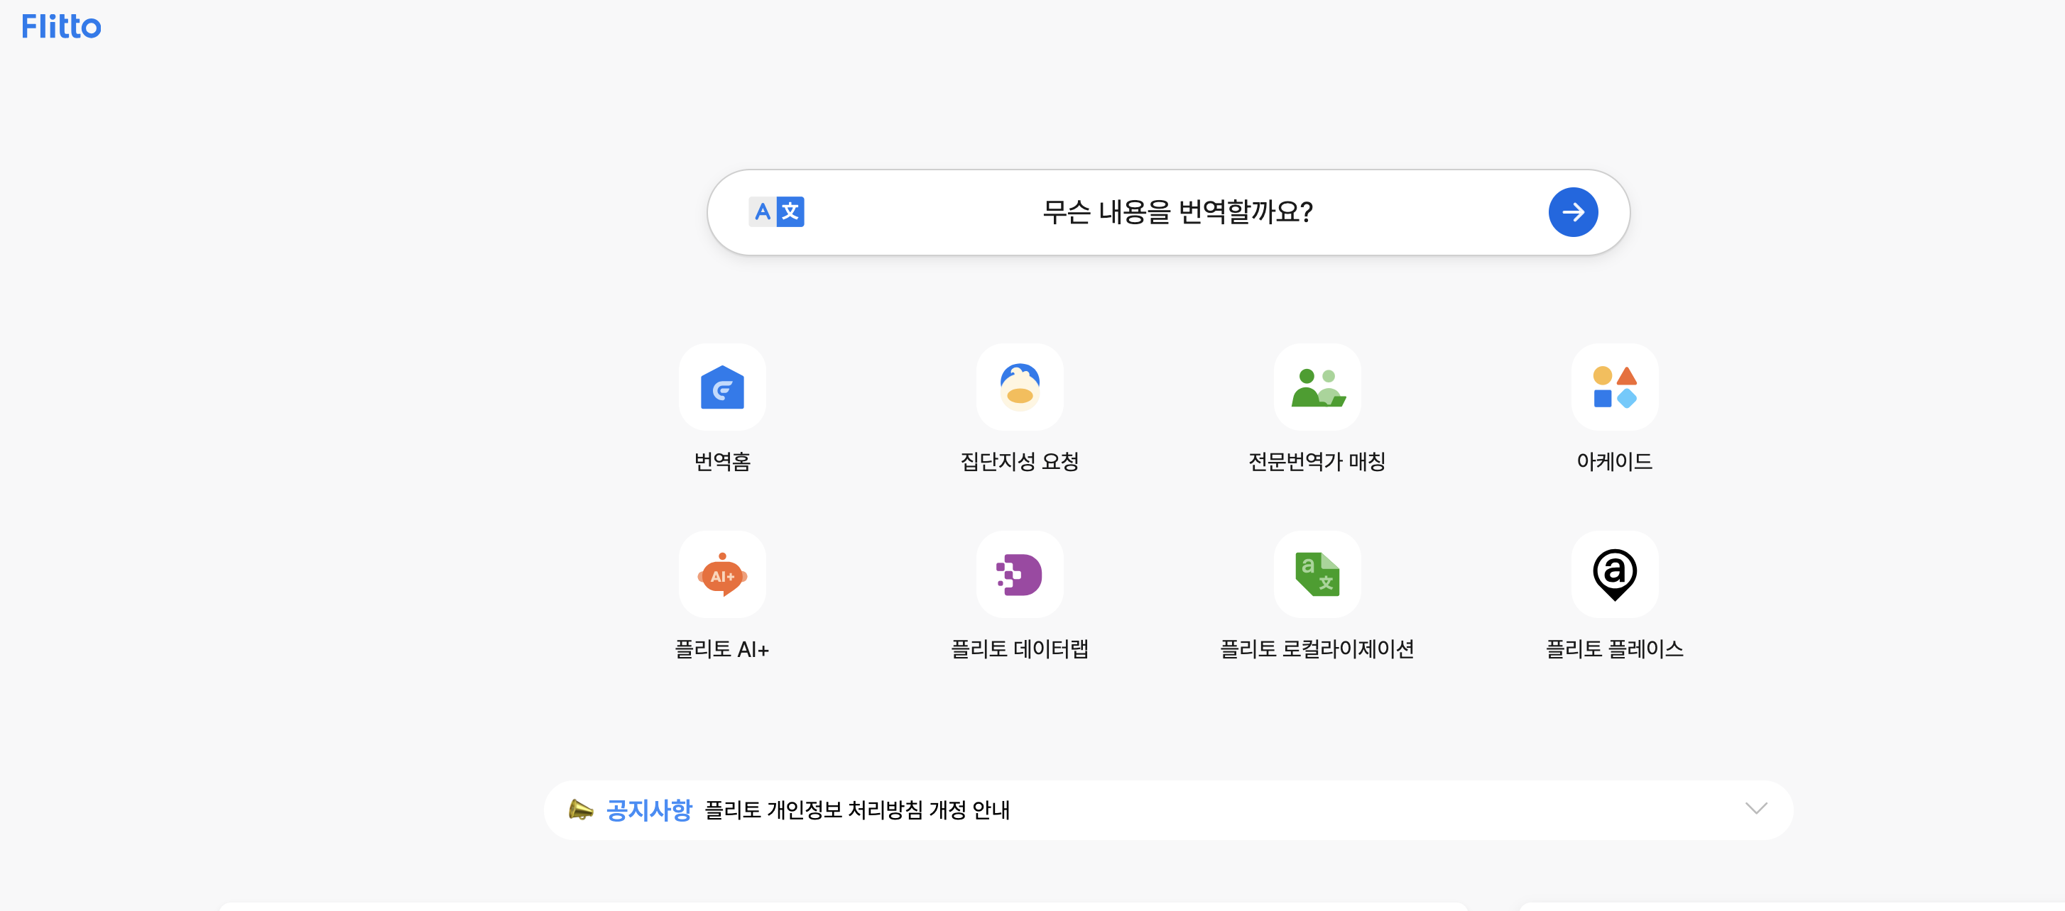2065x911 pixels.
Task: Click the translation input field
Action: tap(1176, 212)
